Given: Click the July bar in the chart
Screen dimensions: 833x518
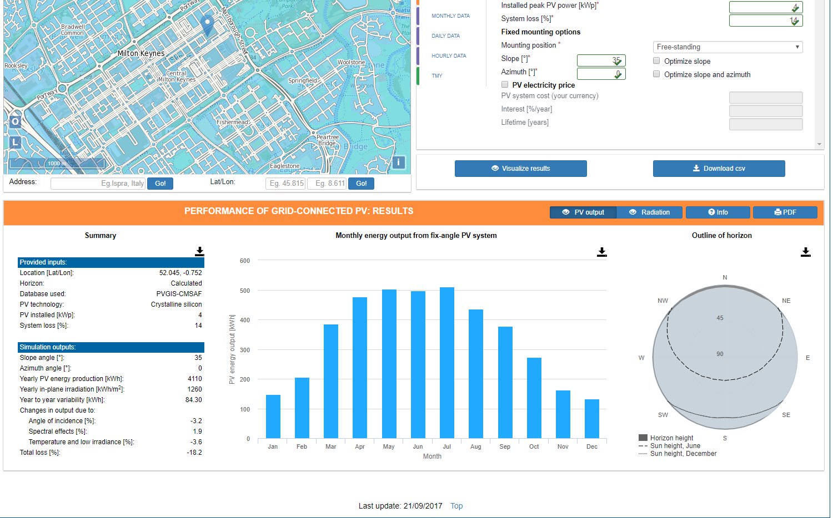Looking at the screenshot, I should [x=447, y=363].
